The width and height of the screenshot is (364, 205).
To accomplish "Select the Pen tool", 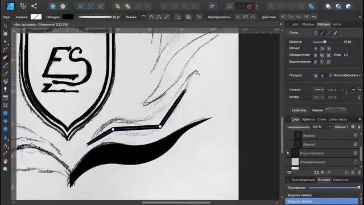I will tap(5, 58).
